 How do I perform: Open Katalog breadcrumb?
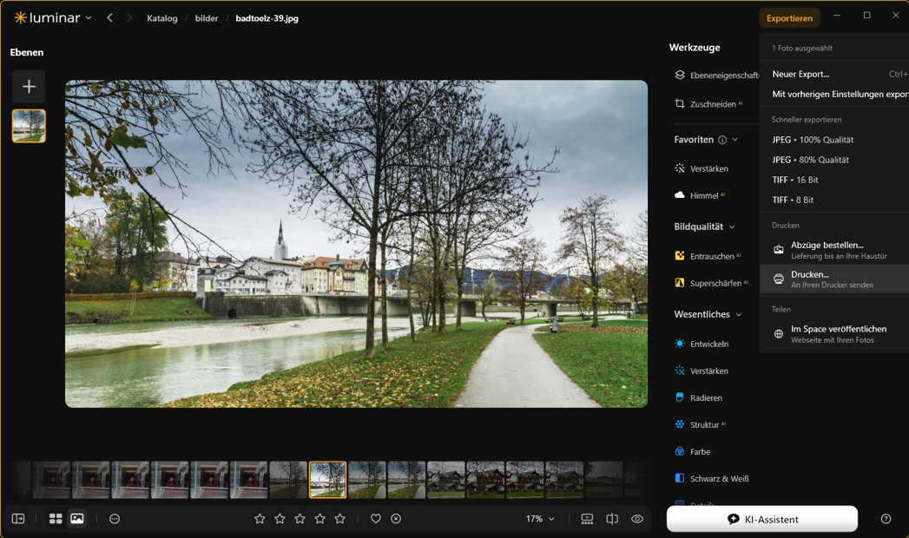[162, 18]
